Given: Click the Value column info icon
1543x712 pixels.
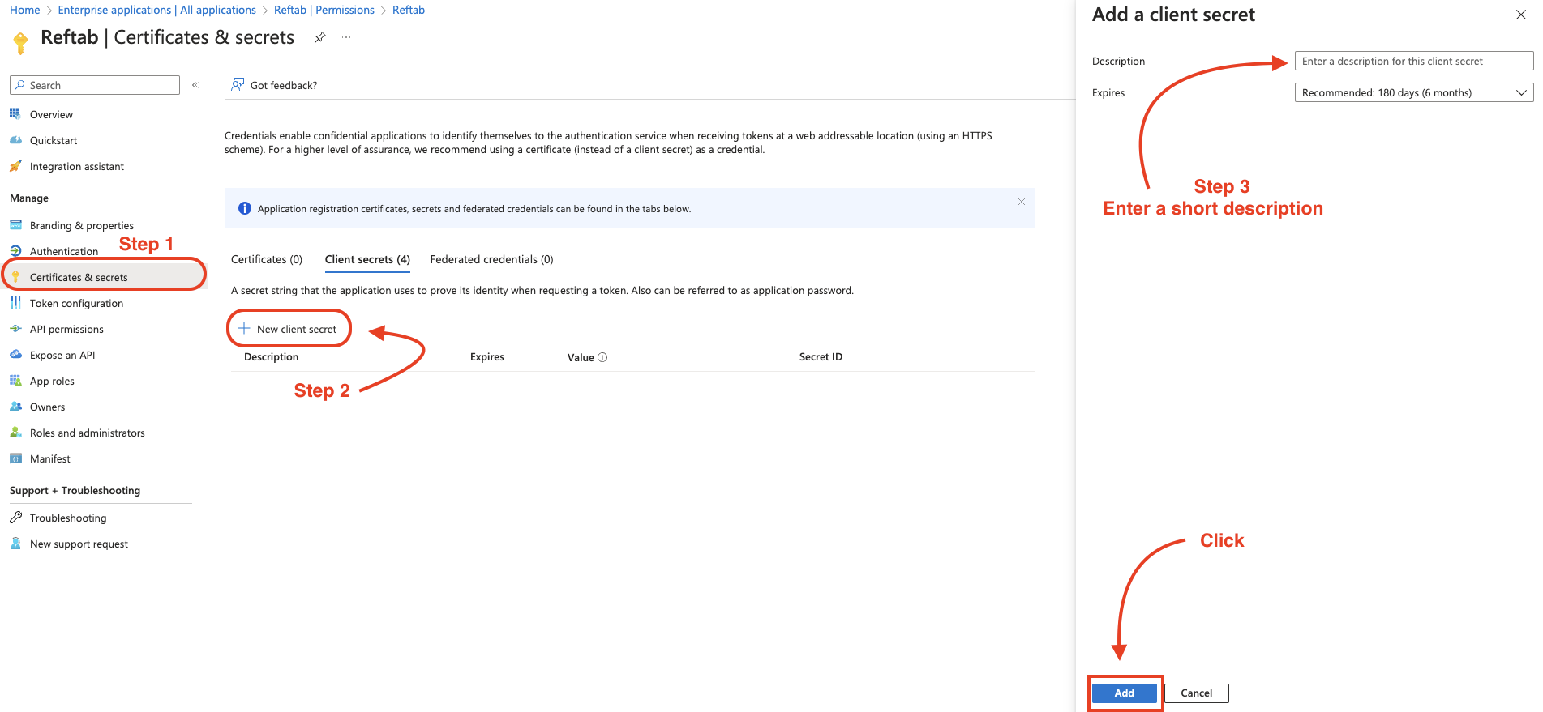Looking at the screenshot, I should tap(602, 357).
